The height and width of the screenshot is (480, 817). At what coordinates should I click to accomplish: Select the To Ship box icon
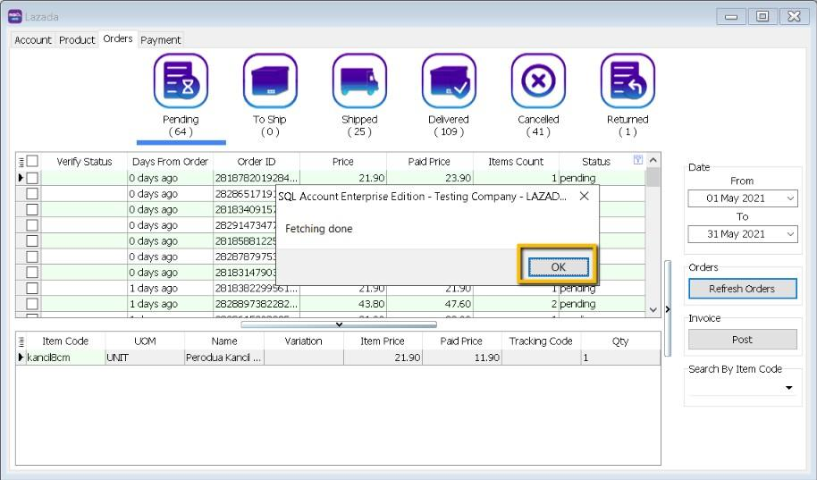pyautogui.click(x=270, y=81)
